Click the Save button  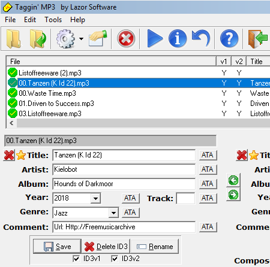click(x=57, y=247)
